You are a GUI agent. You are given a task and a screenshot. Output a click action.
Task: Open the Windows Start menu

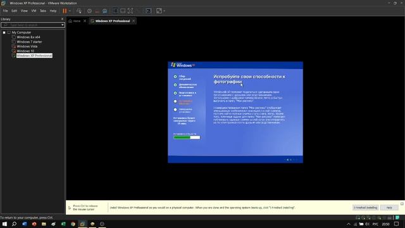coord(4,224)
